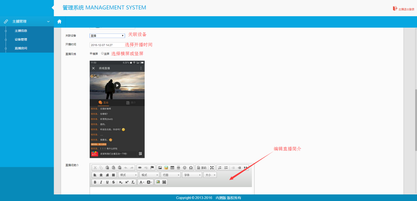417x201 pixels.
Task: Insert a bulleted list
Action: [x=226, y=168]
